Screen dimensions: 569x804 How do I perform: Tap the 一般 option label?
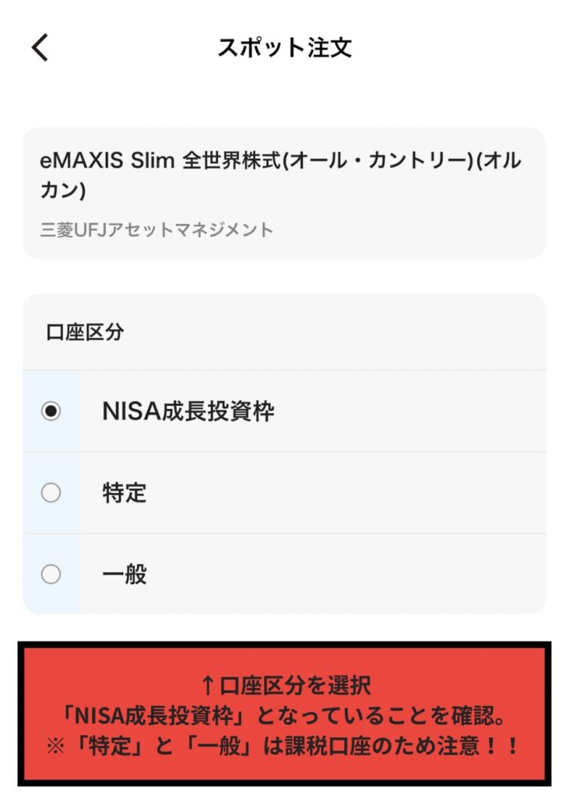124,575
